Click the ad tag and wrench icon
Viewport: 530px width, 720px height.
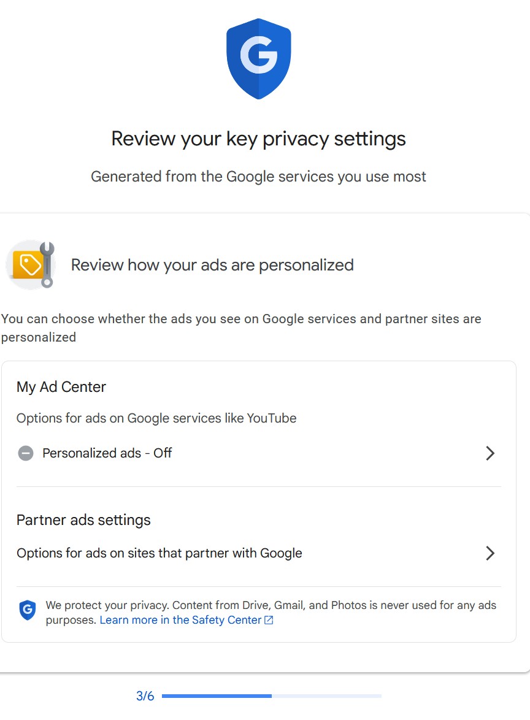[x=31, y=265]
